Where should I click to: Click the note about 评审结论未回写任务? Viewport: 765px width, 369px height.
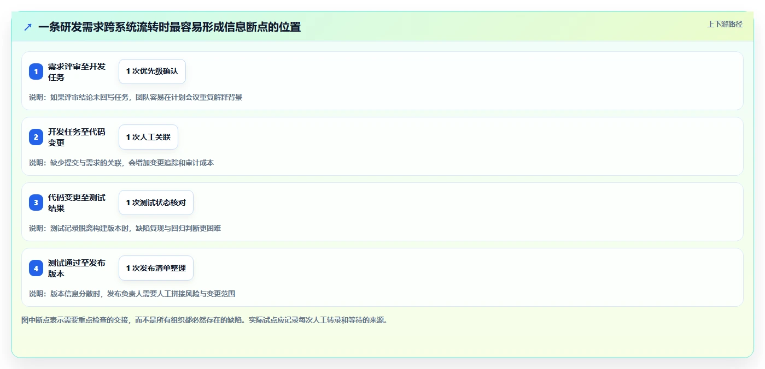point(136,97)
